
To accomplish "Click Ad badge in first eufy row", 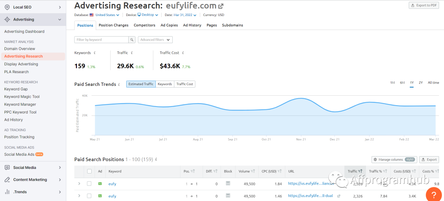I will (99, 184).
